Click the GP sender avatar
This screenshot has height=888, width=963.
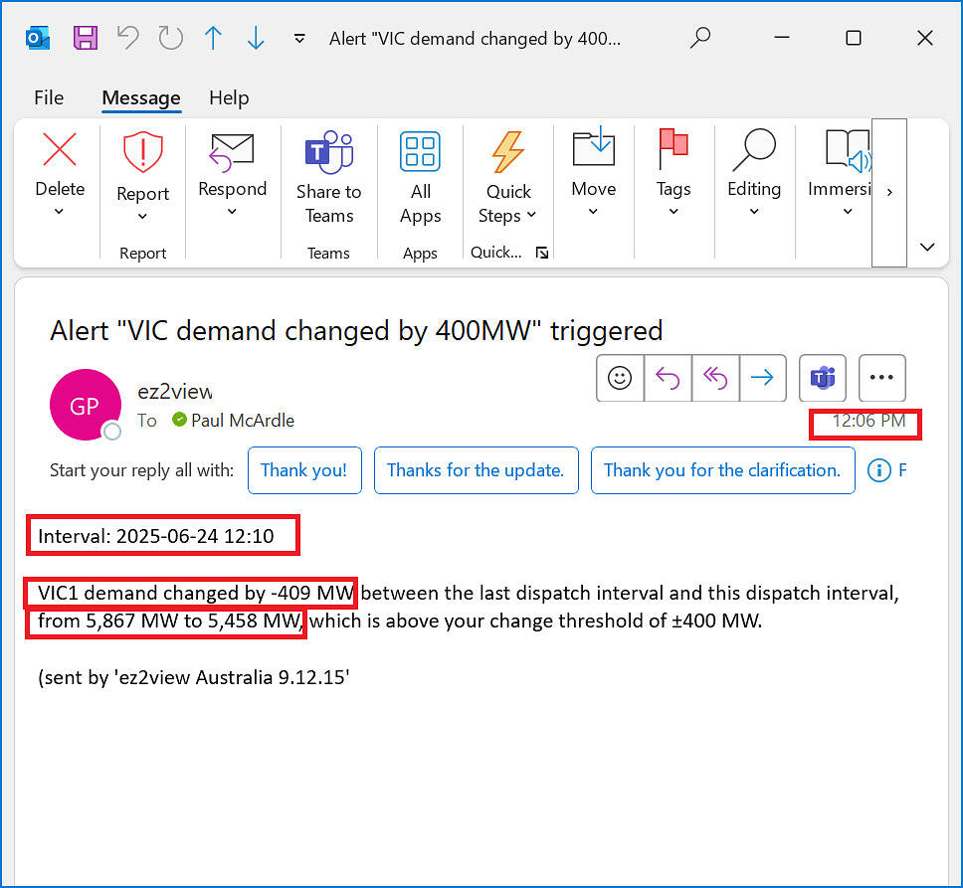pyautogui.click(x=85, y=405)
